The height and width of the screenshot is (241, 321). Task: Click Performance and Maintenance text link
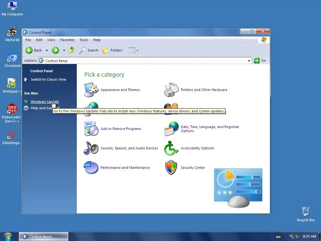(125, 168)
